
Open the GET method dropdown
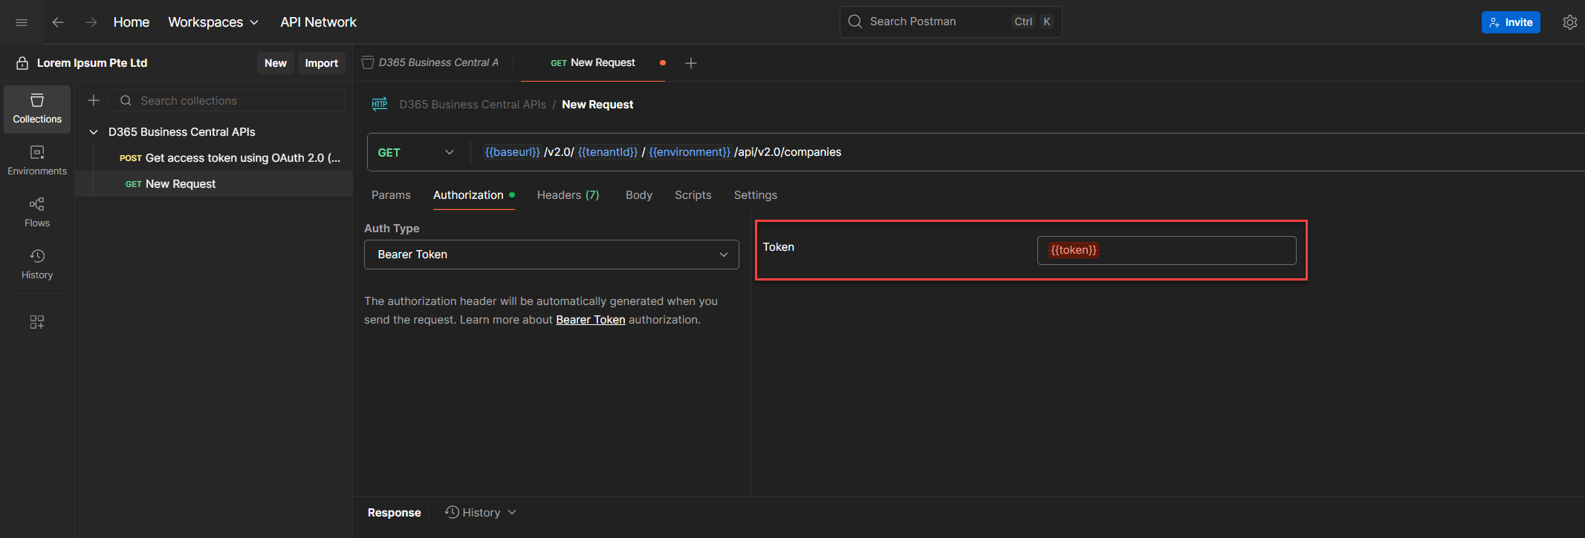click(416, 152)
